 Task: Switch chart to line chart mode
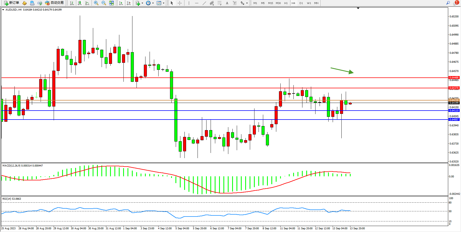tap(87, 3)
